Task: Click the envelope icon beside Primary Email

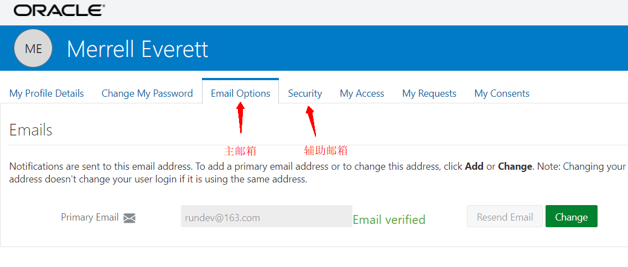Action: pos(129,218)
